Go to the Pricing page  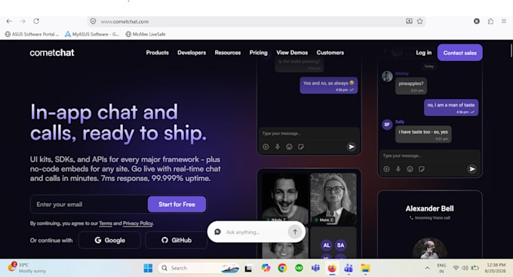tap(259, 53)
